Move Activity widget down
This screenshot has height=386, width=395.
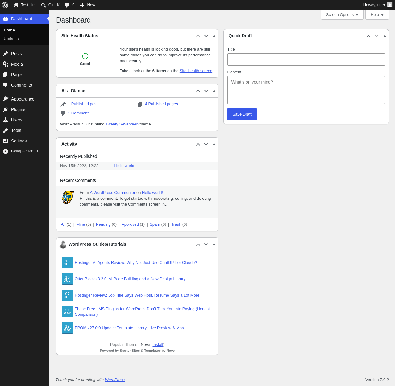click(x=206, y=144)
